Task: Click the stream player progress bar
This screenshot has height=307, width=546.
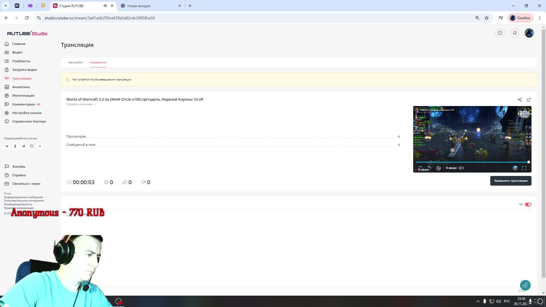Action: 472,162
